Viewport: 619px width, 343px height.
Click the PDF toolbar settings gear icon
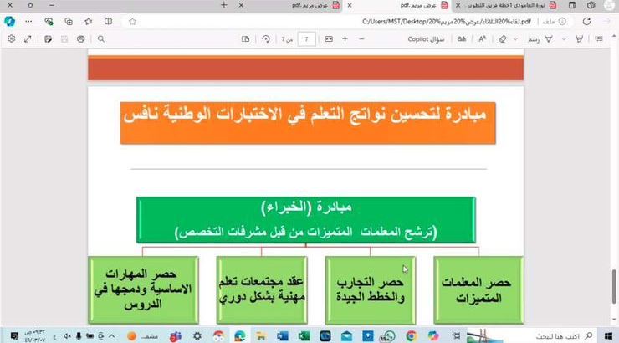(x=11, y=38)
